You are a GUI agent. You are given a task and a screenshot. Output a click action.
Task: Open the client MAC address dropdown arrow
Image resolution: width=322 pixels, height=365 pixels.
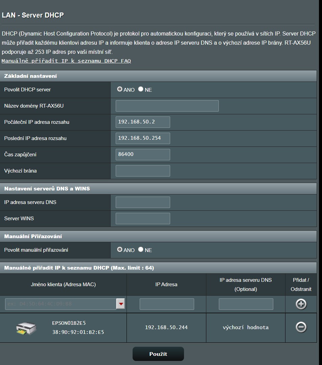click(x=121, y=304)
